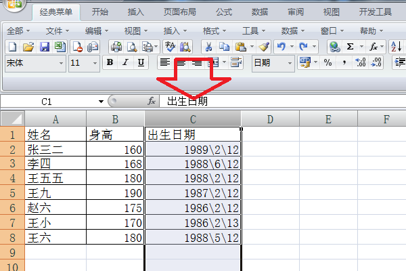This screenshot has width=406, height=271.
Task: Open the 格式 classic menu
Action: (214, 31)
